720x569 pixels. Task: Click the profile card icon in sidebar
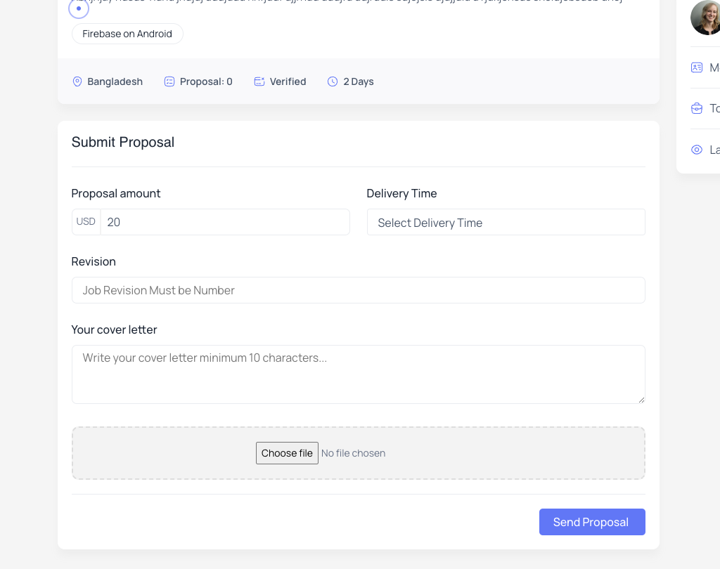(x=697, y=67)
